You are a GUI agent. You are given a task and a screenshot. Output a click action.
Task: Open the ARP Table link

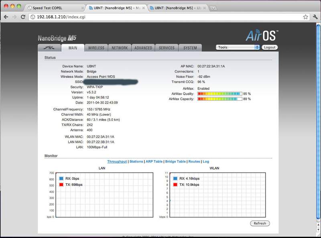(154, 161)
